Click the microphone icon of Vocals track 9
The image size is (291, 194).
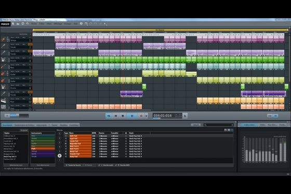[x=3, y=94]
